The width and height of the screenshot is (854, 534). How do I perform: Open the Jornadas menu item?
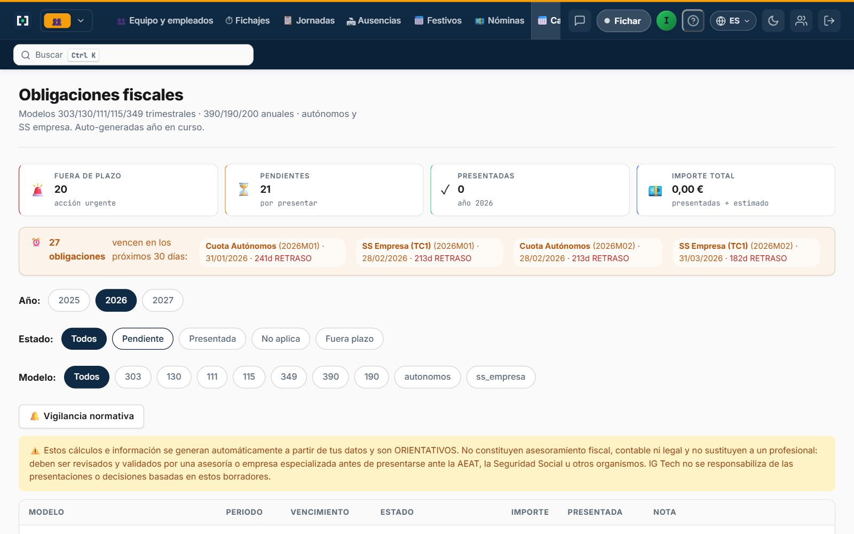tap(309, 21)
